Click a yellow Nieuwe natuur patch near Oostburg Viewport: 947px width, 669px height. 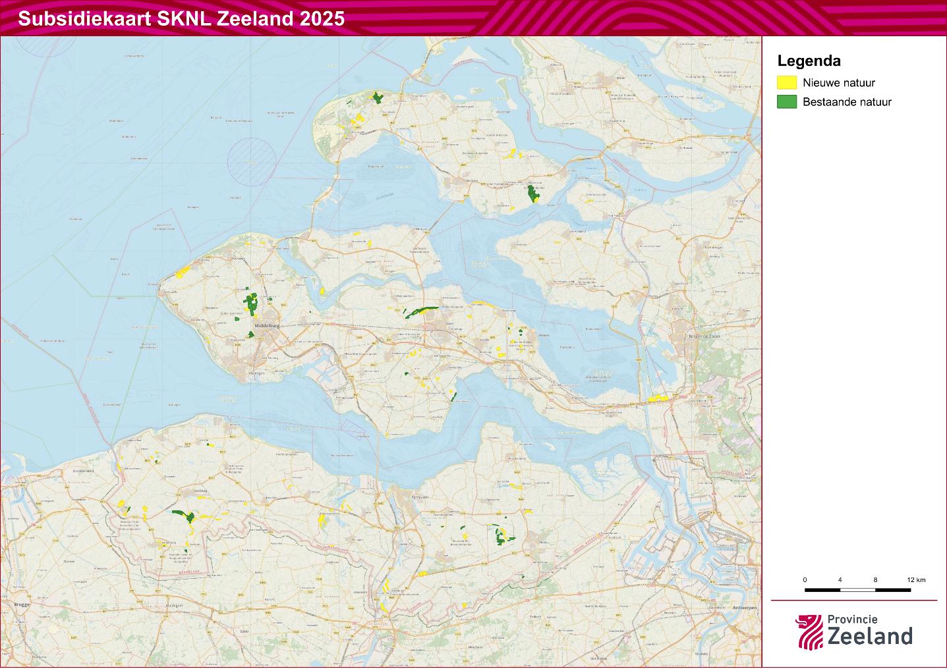pos(203,496)
